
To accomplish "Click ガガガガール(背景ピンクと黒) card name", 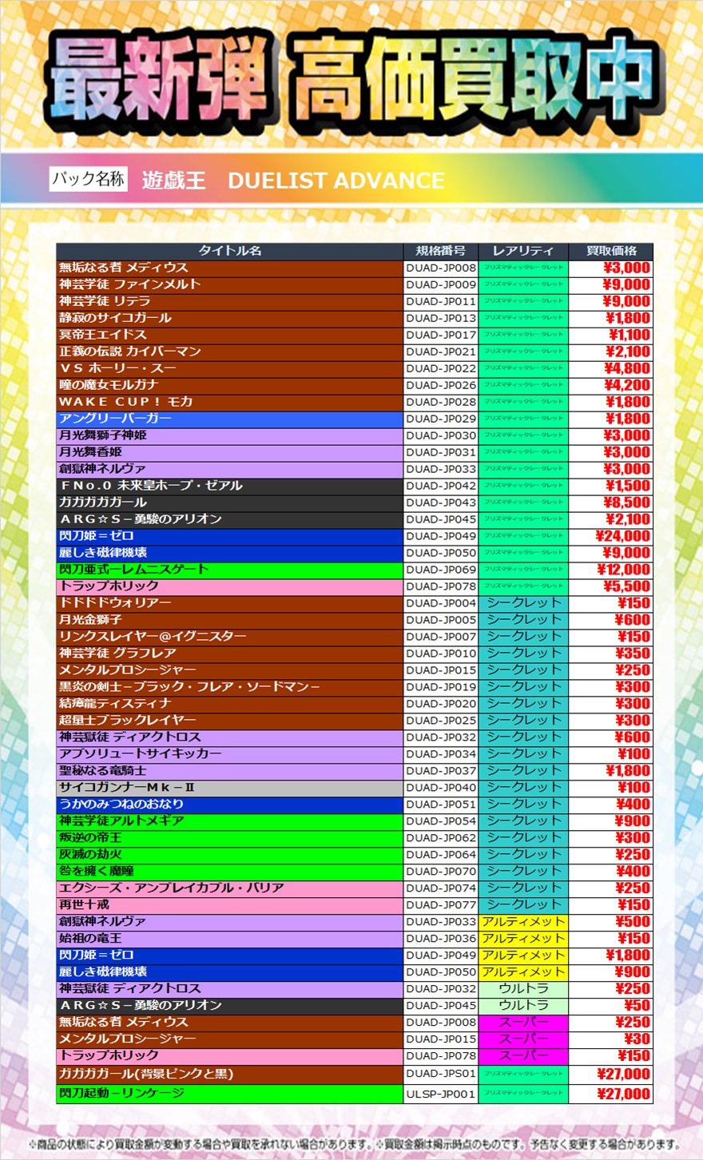I will click(146, 1075).
